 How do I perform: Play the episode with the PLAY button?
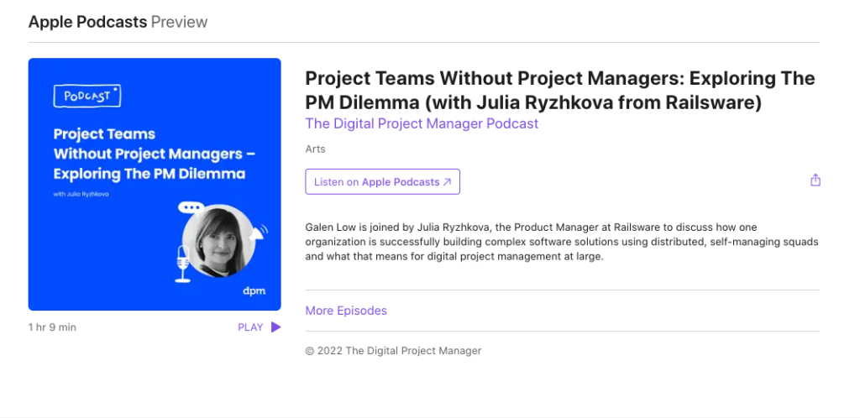click(260, 327)
